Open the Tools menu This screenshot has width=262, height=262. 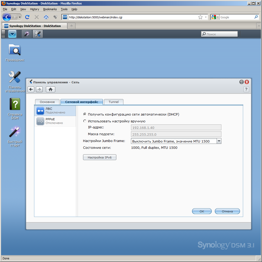pyautogui.click(x=64, y=9)
